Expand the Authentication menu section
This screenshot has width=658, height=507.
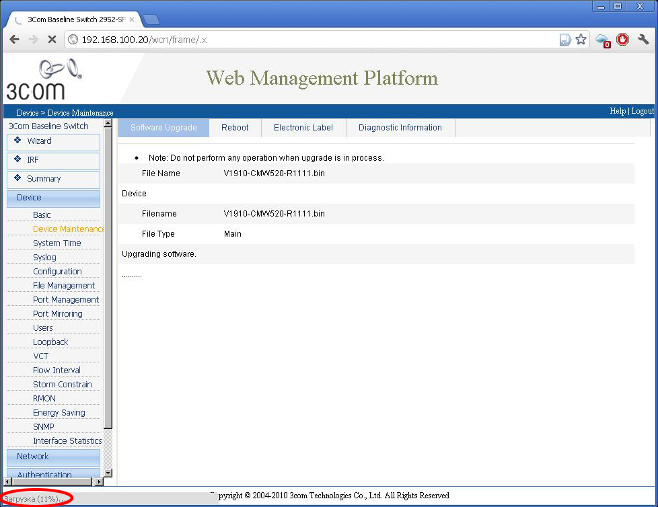54,474
